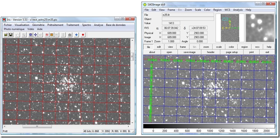Open the Edit menu in ds9
Image resolution: width=280 pixels, height=138 pixels.
154,10
